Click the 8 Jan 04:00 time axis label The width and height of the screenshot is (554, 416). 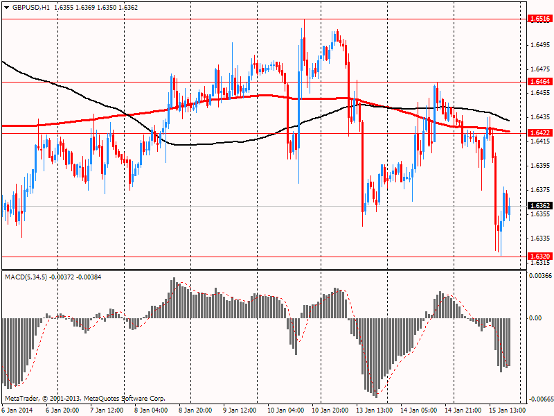point(151,410)
